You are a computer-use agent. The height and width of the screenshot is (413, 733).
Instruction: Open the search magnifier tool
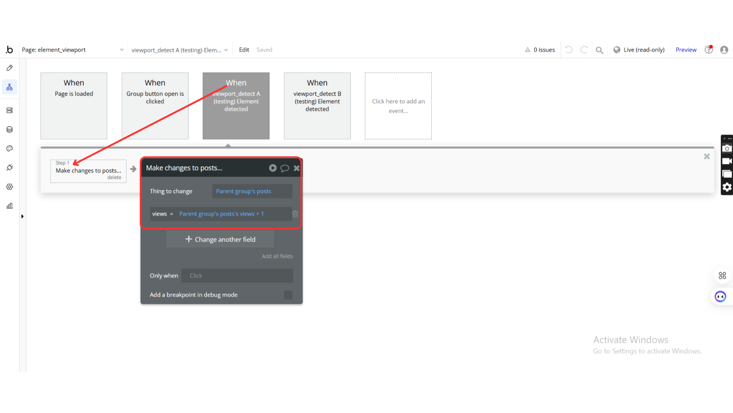point(599,50)
